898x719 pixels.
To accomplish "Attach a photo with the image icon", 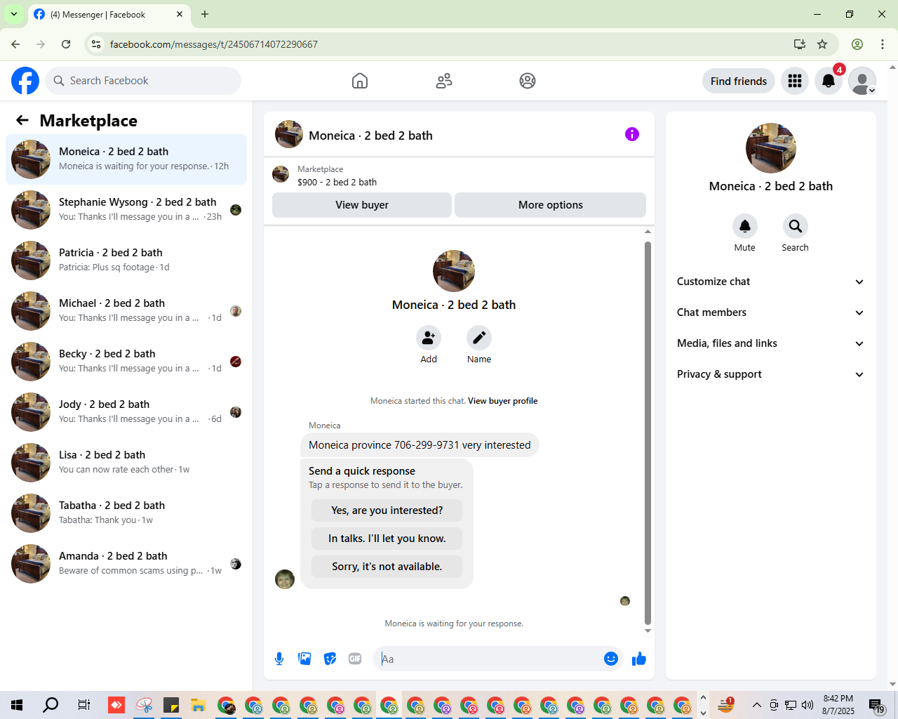I will (304, 659).
